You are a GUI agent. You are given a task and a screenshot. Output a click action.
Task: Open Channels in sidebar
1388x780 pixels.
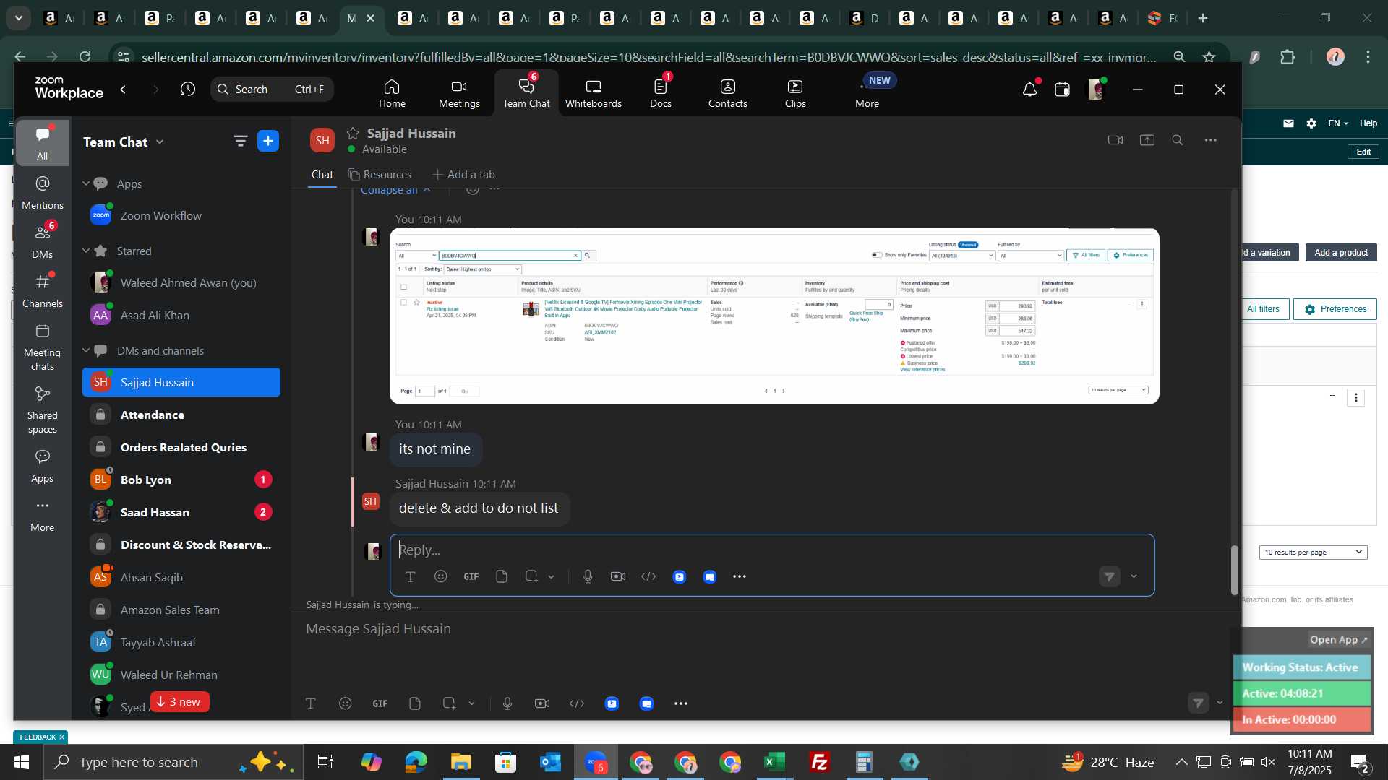(x=43, y=290)
